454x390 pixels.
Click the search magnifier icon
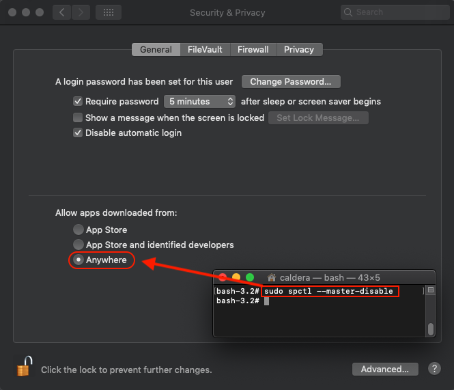[x=349, y=12]
